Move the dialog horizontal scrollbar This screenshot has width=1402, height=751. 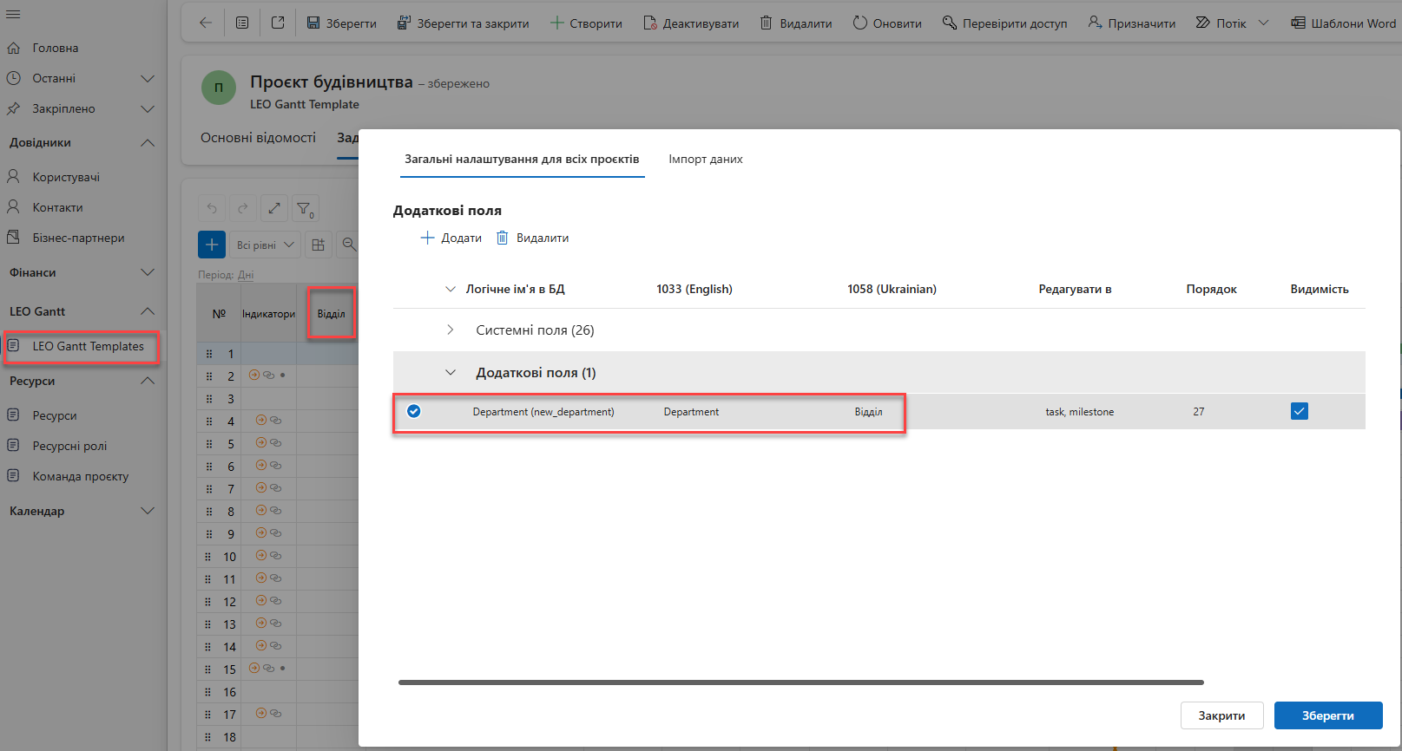click(x=800, y=682)
